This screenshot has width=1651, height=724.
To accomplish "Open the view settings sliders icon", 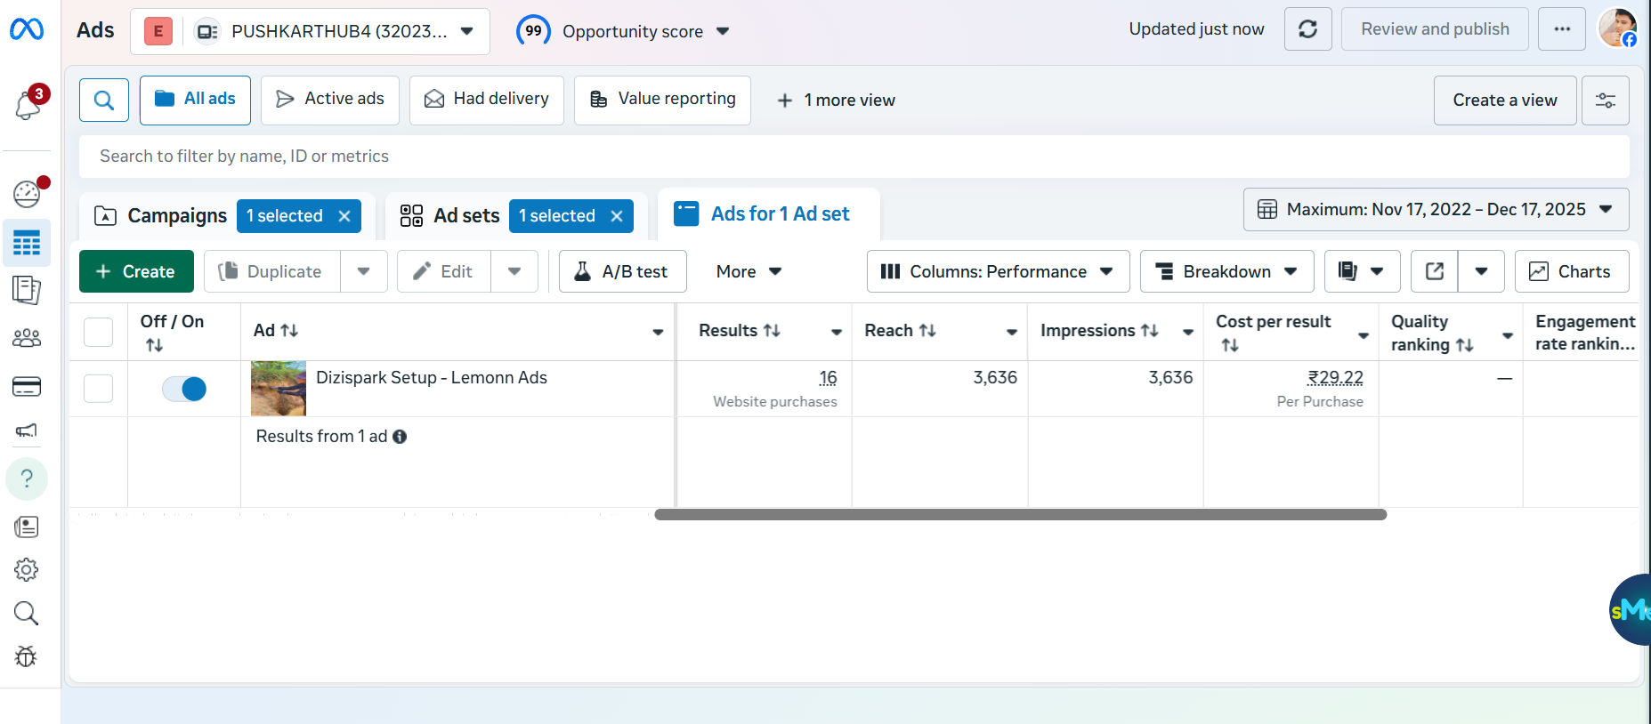I will coord(1605,101).
